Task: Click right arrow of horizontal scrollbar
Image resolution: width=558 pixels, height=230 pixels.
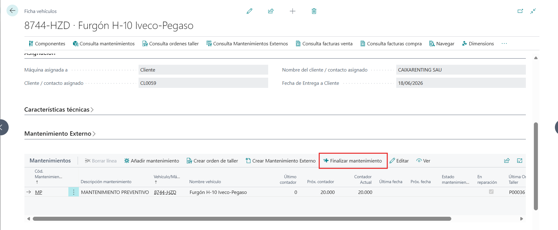Action: pyautogui.click(x=522, y=219)
